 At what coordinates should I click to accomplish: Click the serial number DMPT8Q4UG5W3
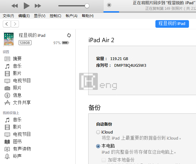coord(130,66)
